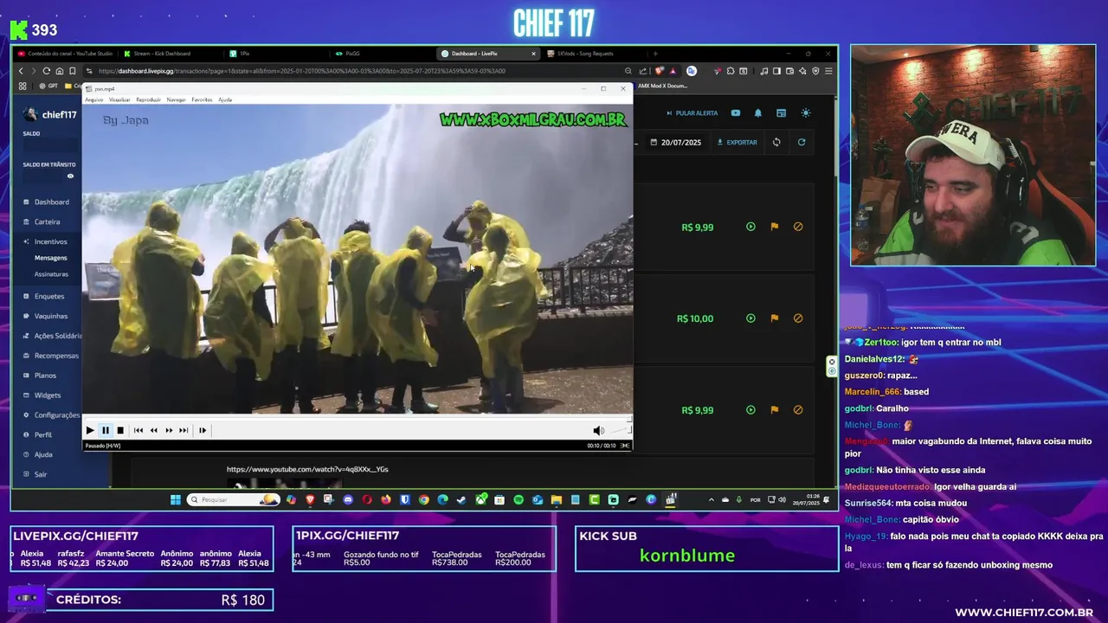Click the refresh icon in LivePix toolbar
Viewport: 1108px width, 623px height.
pyautogui.click(x=802, y=142)
